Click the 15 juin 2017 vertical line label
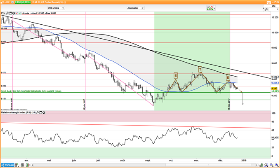This screenshot has height=168, width=280. coord(84,105)
